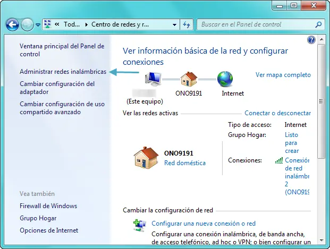
Task: Open 'Configurar una nueva conexión o red' link
Action: coord(204,224)
